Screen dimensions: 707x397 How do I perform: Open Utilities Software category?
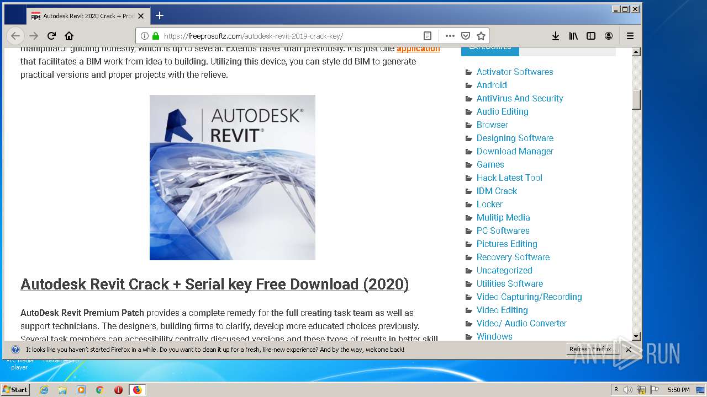click(x=510, y=283)
